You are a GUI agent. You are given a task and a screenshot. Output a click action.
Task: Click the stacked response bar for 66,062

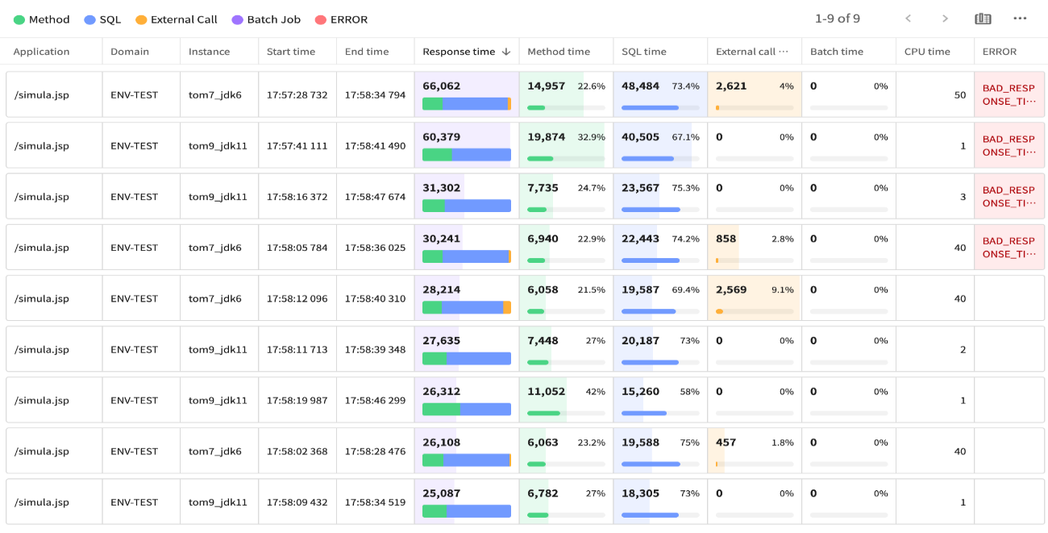pos(466,104)
